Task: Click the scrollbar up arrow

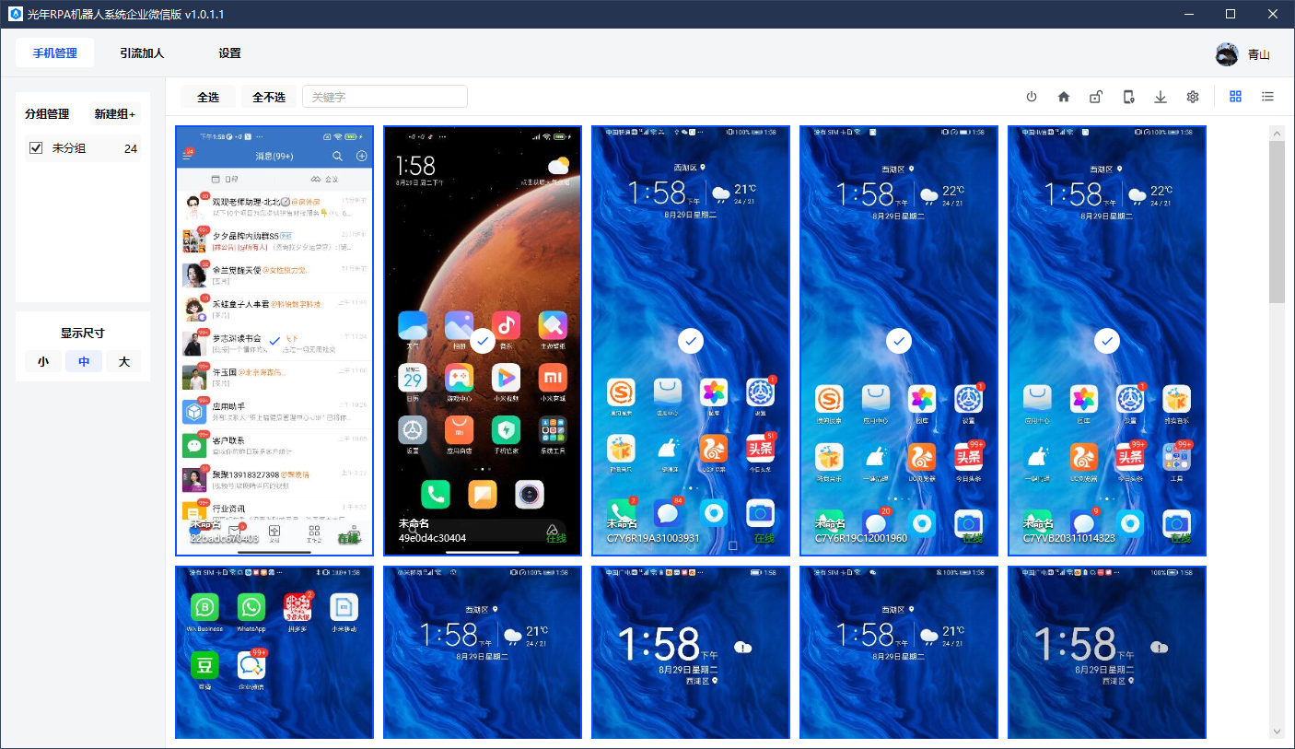Action: coord(1277,133)
